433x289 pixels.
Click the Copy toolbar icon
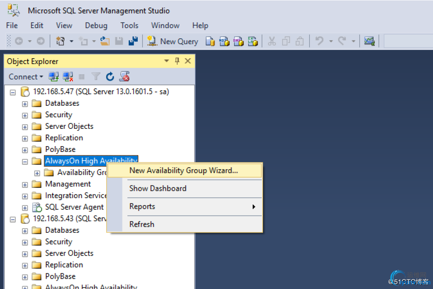286,41
